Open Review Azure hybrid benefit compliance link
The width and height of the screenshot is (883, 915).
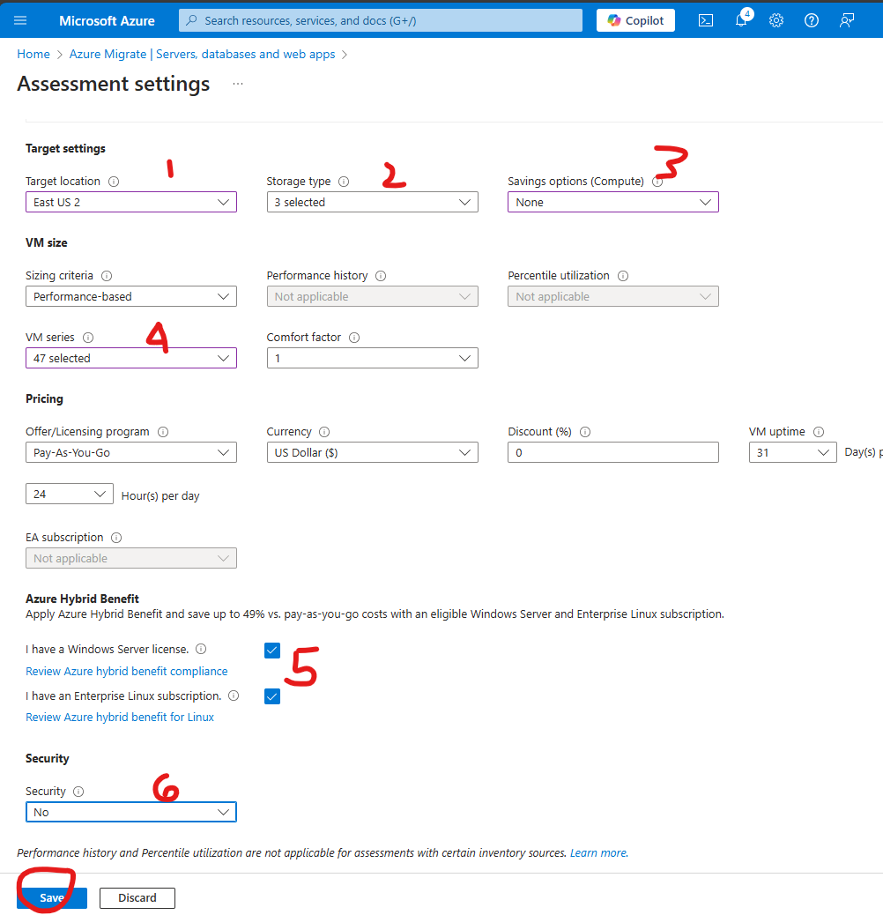126,672
